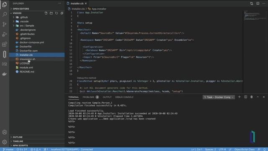Image resolution: width=268 pixels, height=151 pixels.
Task: Close the bottom panel
Action: tap(264, 97)
